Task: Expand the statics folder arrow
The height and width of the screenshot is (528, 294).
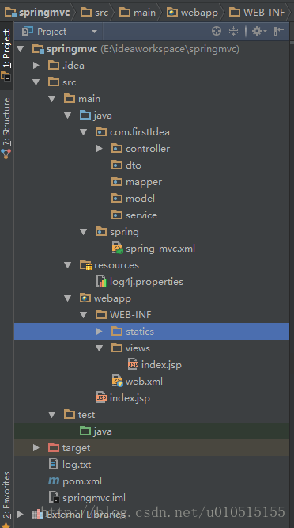Action: pos(100,332)
